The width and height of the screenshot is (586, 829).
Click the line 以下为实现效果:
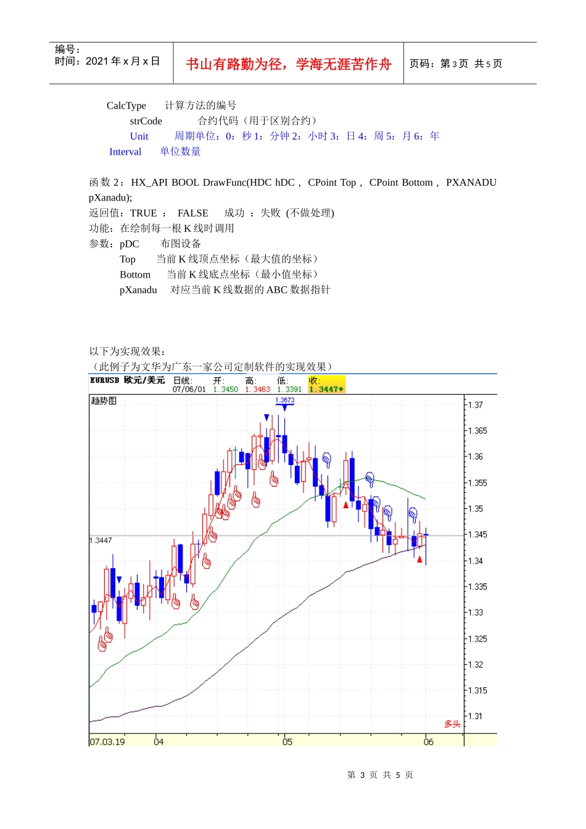coord(127,352)
